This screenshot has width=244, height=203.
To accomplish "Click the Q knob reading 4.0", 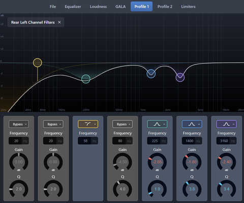I will [123, 189].
